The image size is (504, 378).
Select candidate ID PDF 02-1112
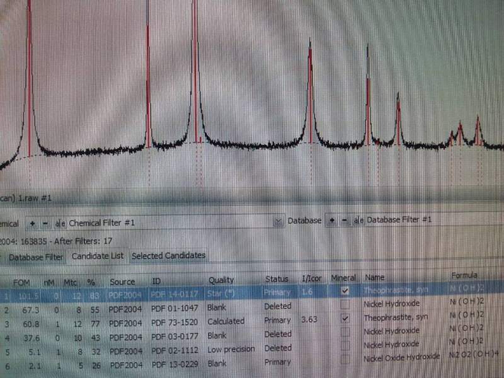pos(175,350)
